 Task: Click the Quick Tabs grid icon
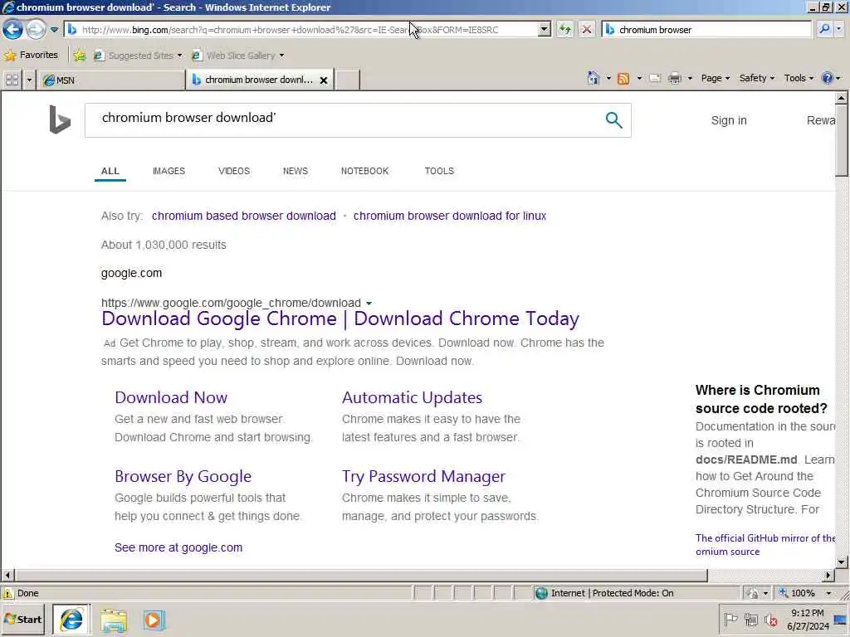12,80
